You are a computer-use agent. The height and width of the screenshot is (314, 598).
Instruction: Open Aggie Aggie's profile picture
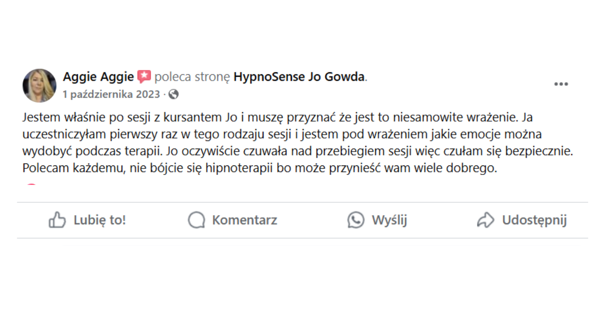pos(39,85)
